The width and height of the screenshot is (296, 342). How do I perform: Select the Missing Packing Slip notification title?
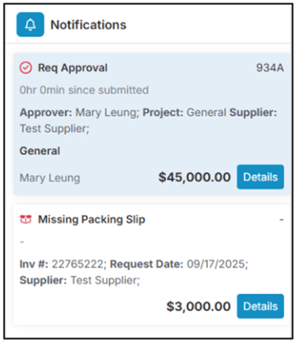92,219
